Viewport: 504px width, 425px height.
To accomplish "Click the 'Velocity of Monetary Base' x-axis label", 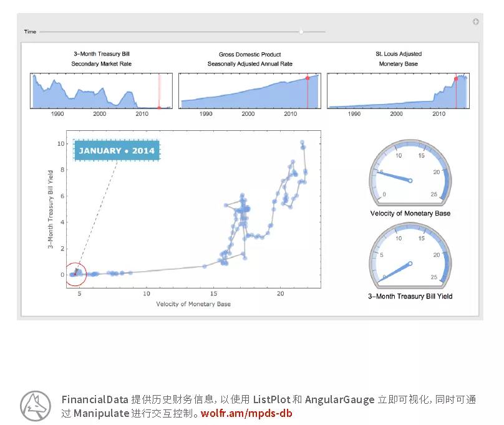I will pyautogui.click(x=193, y=304).
